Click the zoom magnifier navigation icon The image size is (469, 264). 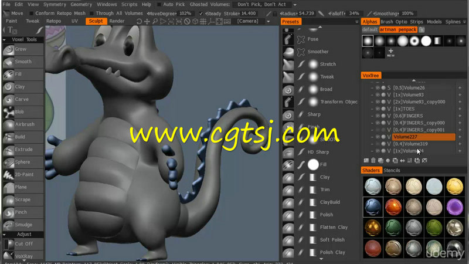coord(155,21)
